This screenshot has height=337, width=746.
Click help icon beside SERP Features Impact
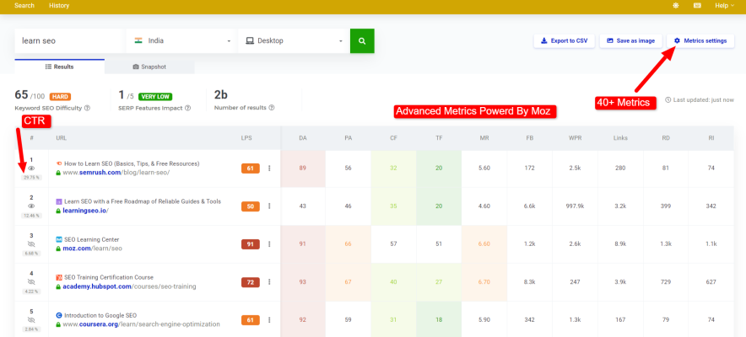[188, 108]
